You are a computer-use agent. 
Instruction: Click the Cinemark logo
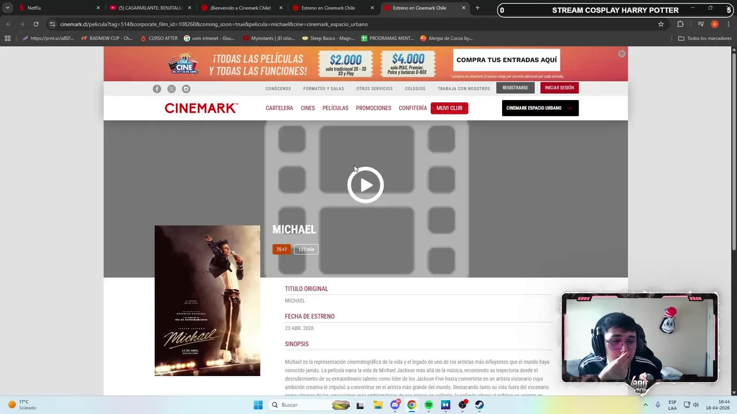pyautogui.click(x=201, y=108)
